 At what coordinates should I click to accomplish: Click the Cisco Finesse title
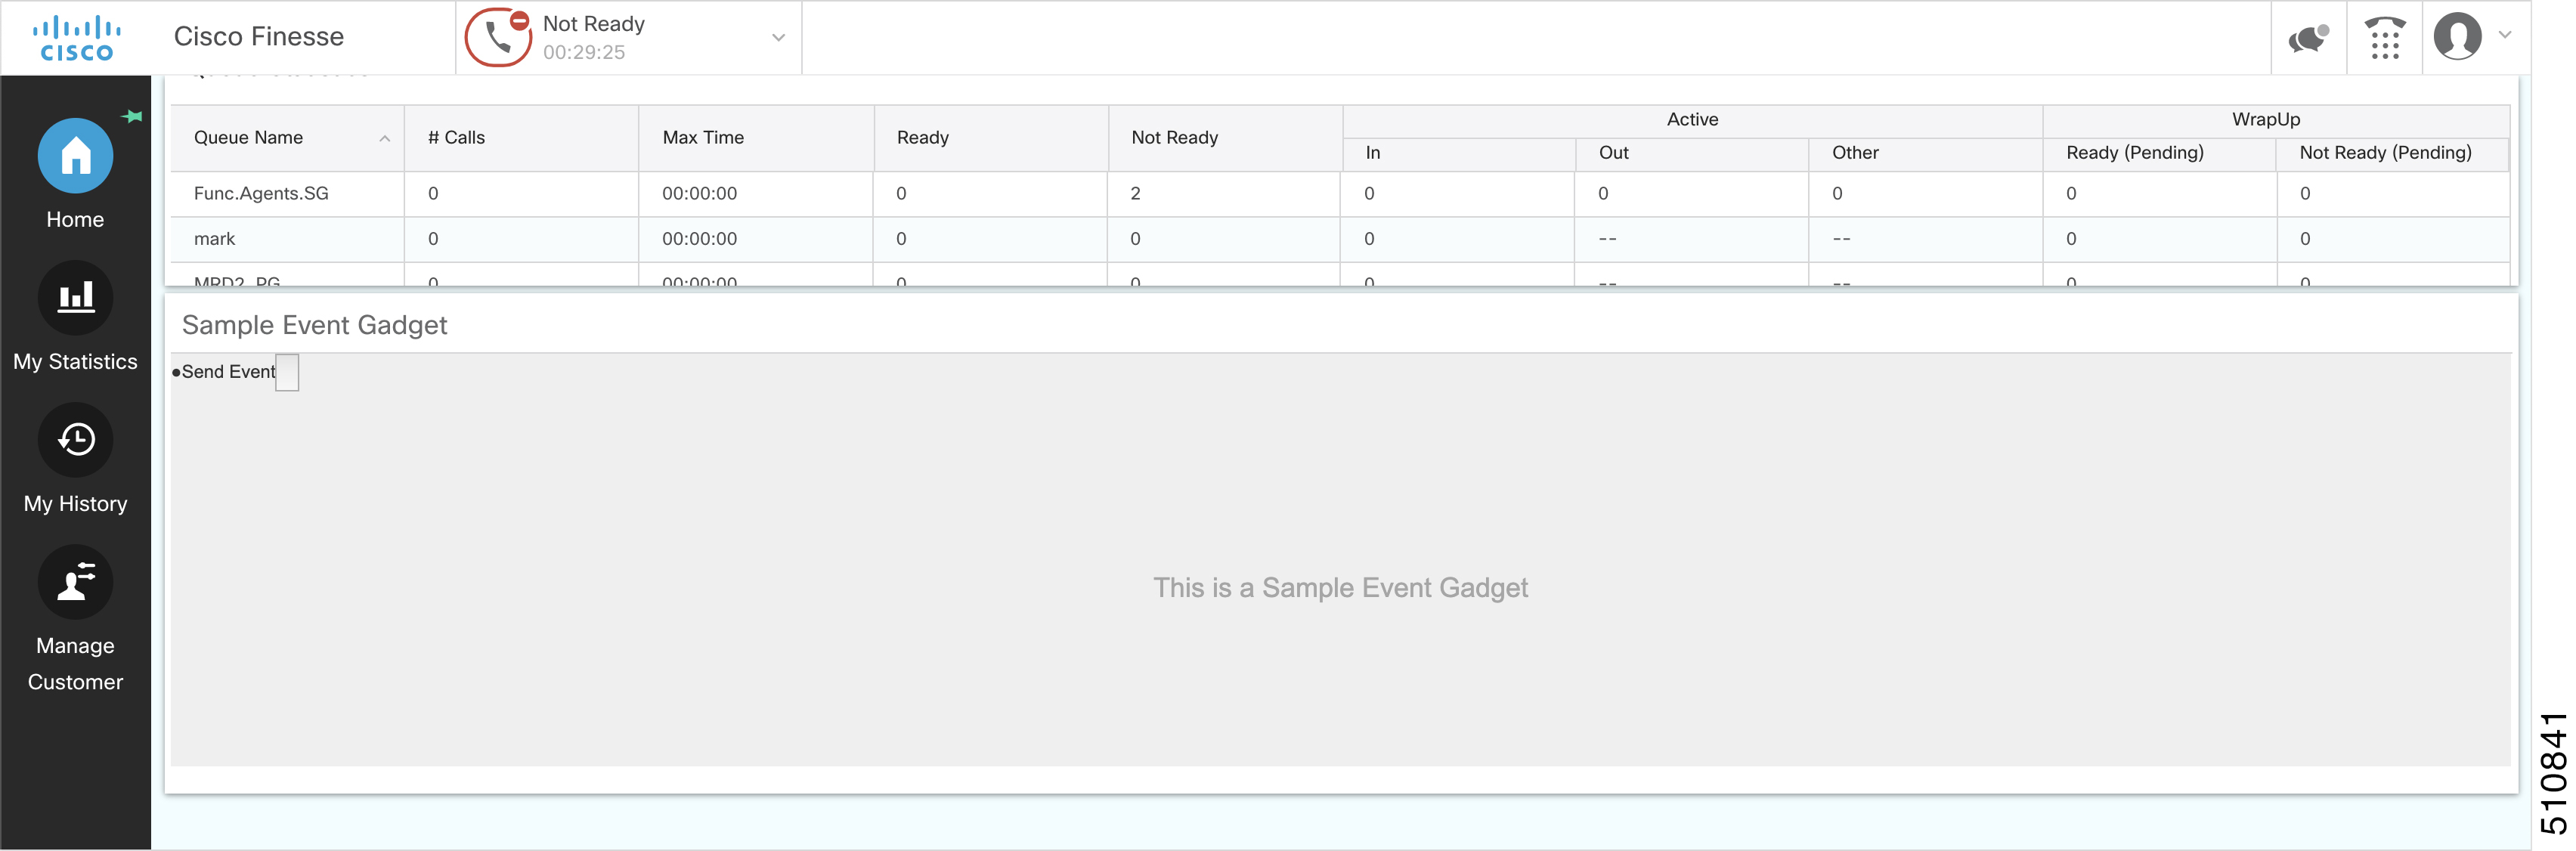point(259,37)
